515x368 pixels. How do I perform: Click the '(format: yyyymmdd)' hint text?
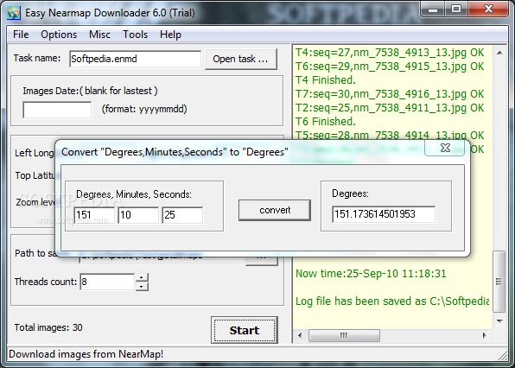[144, 109]
